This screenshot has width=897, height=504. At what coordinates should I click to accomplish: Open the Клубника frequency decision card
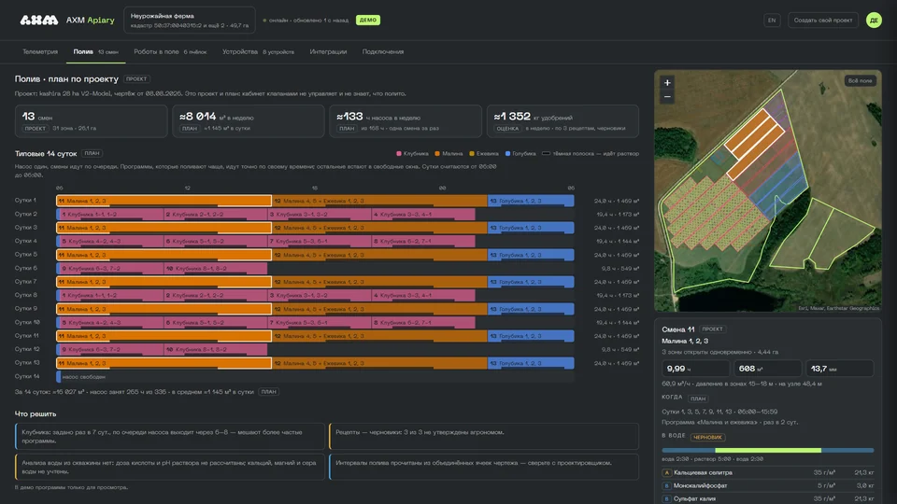[170, 437]
